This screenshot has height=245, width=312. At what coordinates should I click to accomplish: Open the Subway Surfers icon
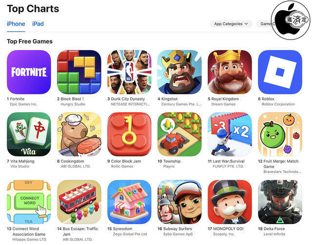pyautogui.click(x=179, y=202)
